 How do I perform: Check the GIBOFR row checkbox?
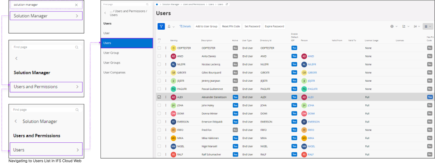(159, 72)
